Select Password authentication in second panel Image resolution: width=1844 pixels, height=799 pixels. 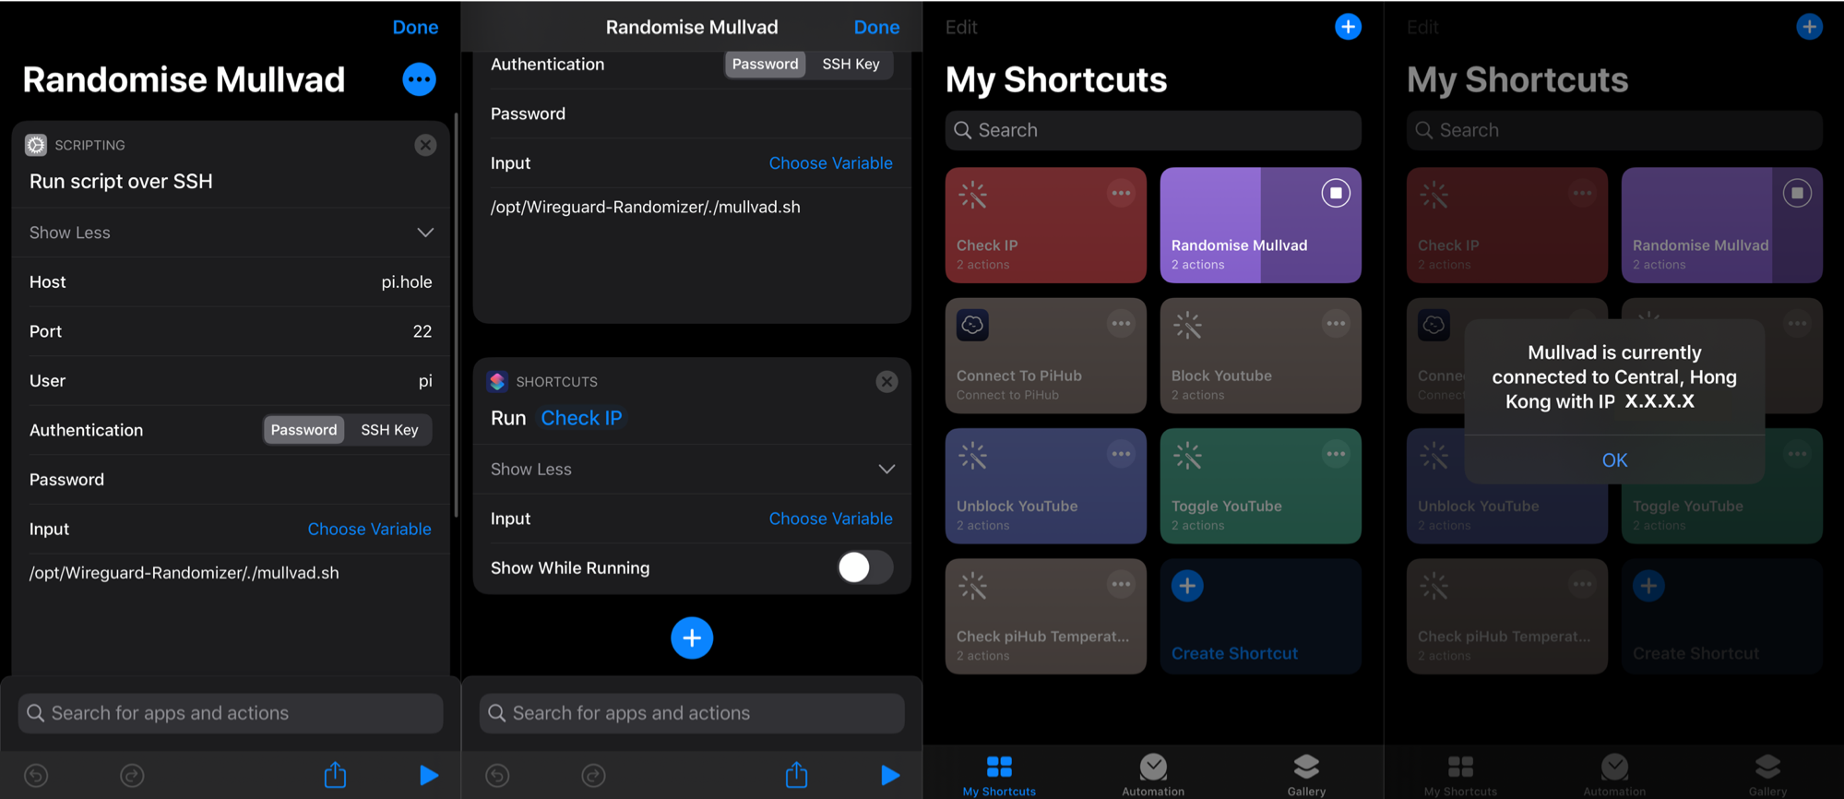(x=765, y=64)
